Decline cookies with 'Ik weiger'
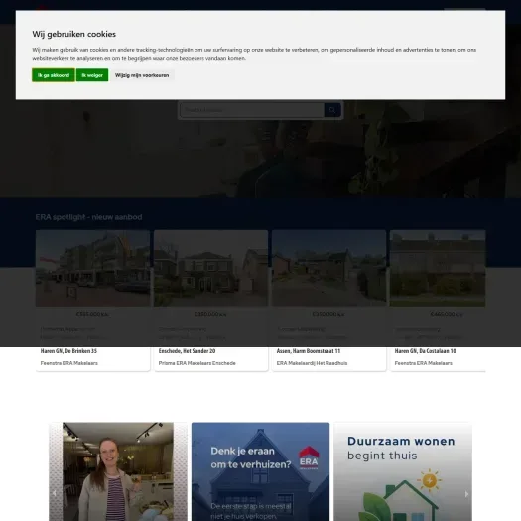The width and height of the screenshot is (521, 521). click(x=92, y=75)
